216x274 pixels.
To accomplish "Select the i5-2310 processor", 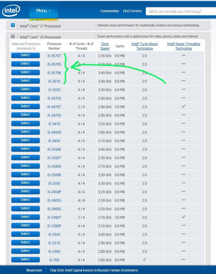I will (25, 242).
